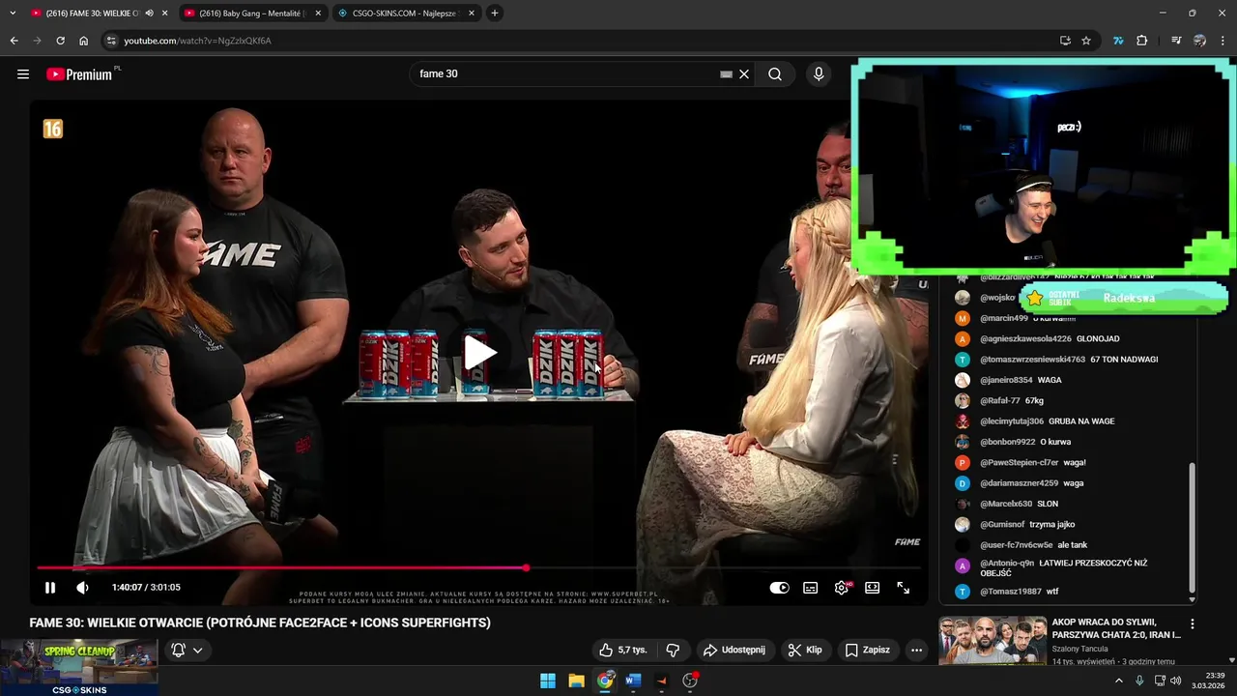Clear the 'fame 30' search query
This screenshot has width=1237, height=696.
744,73
